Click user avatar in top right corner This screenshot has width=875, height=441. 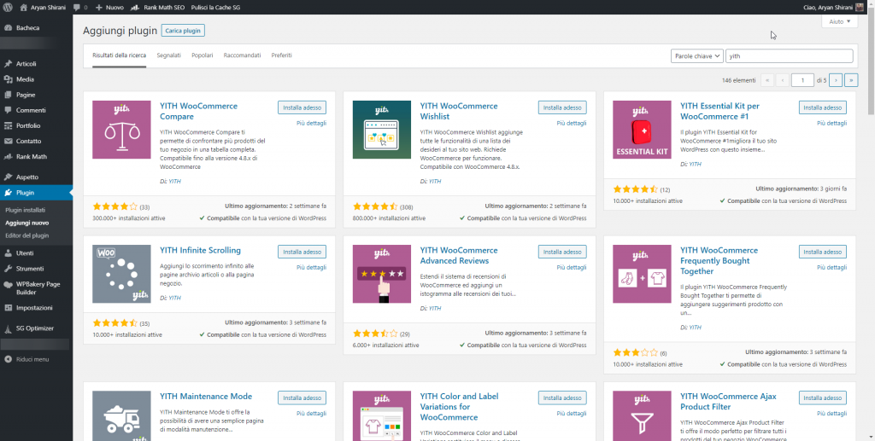click(x=860, y=7)
